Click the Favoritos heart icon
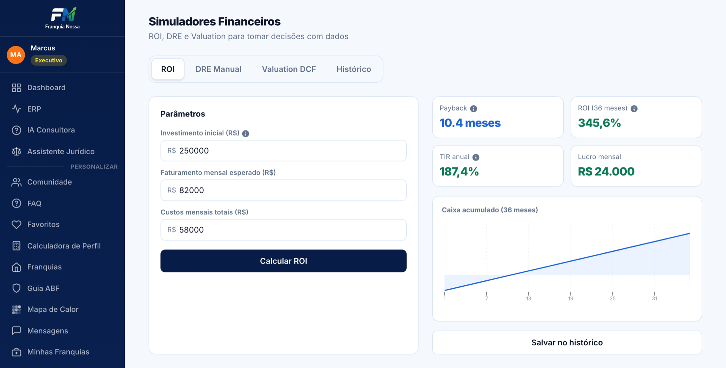This screenshot has height=368, width=726. pyautogui.click(x=16, y=225)
